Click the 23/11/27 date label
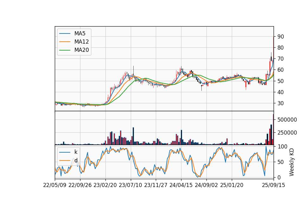This screenshot has width=304, height=218. 156,185
